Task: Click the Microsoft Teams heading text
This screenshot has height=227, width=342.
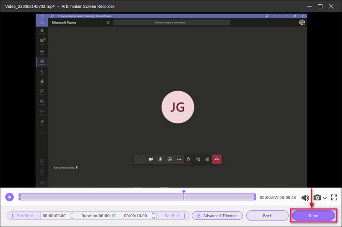Action: (x=64, y=23)
